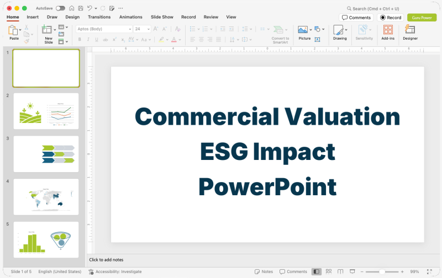Click the Increase Indent icon
The height and width of the screenshot is (278, 442).
pos(231,29)
